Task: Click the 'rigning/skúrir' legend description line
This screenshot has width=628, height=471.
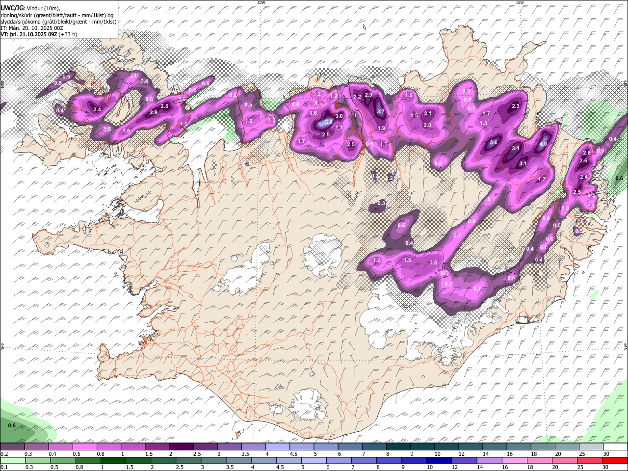Action: click(x=58, y=15)
